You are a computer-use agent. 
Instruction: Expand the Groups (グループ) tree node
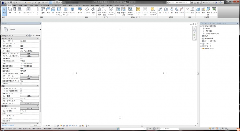[201, 46]
